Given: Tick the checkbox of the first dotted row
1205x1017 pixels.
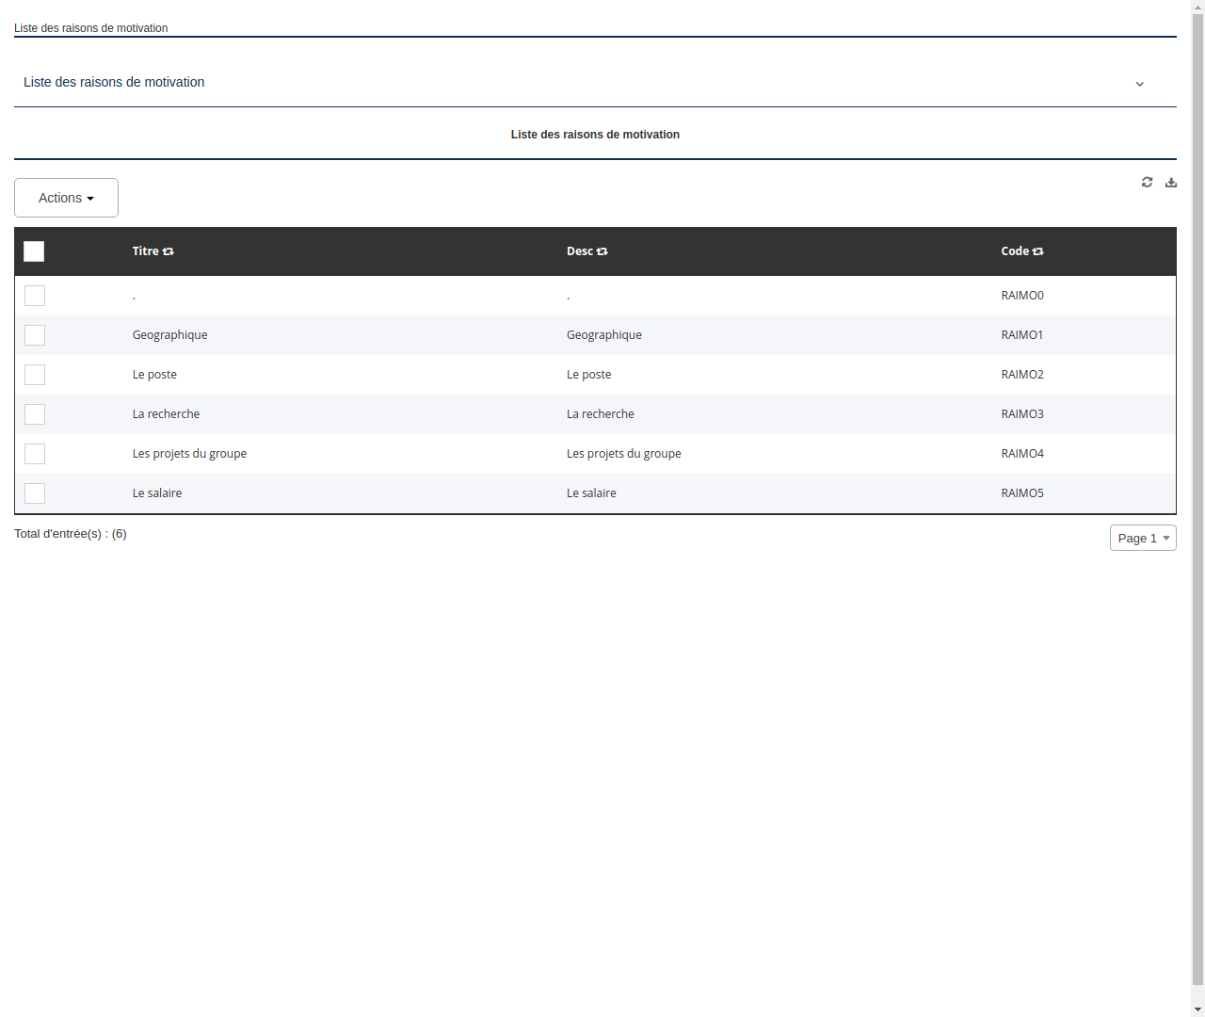Looking at the screenshot, I should click(x=35, y=296).
